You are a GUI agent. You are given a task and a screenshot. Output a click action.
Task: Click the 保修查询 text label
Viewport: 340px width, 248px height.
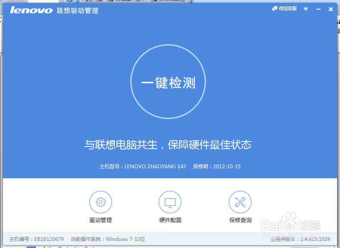pyautogui.click(x=240, y=220)
